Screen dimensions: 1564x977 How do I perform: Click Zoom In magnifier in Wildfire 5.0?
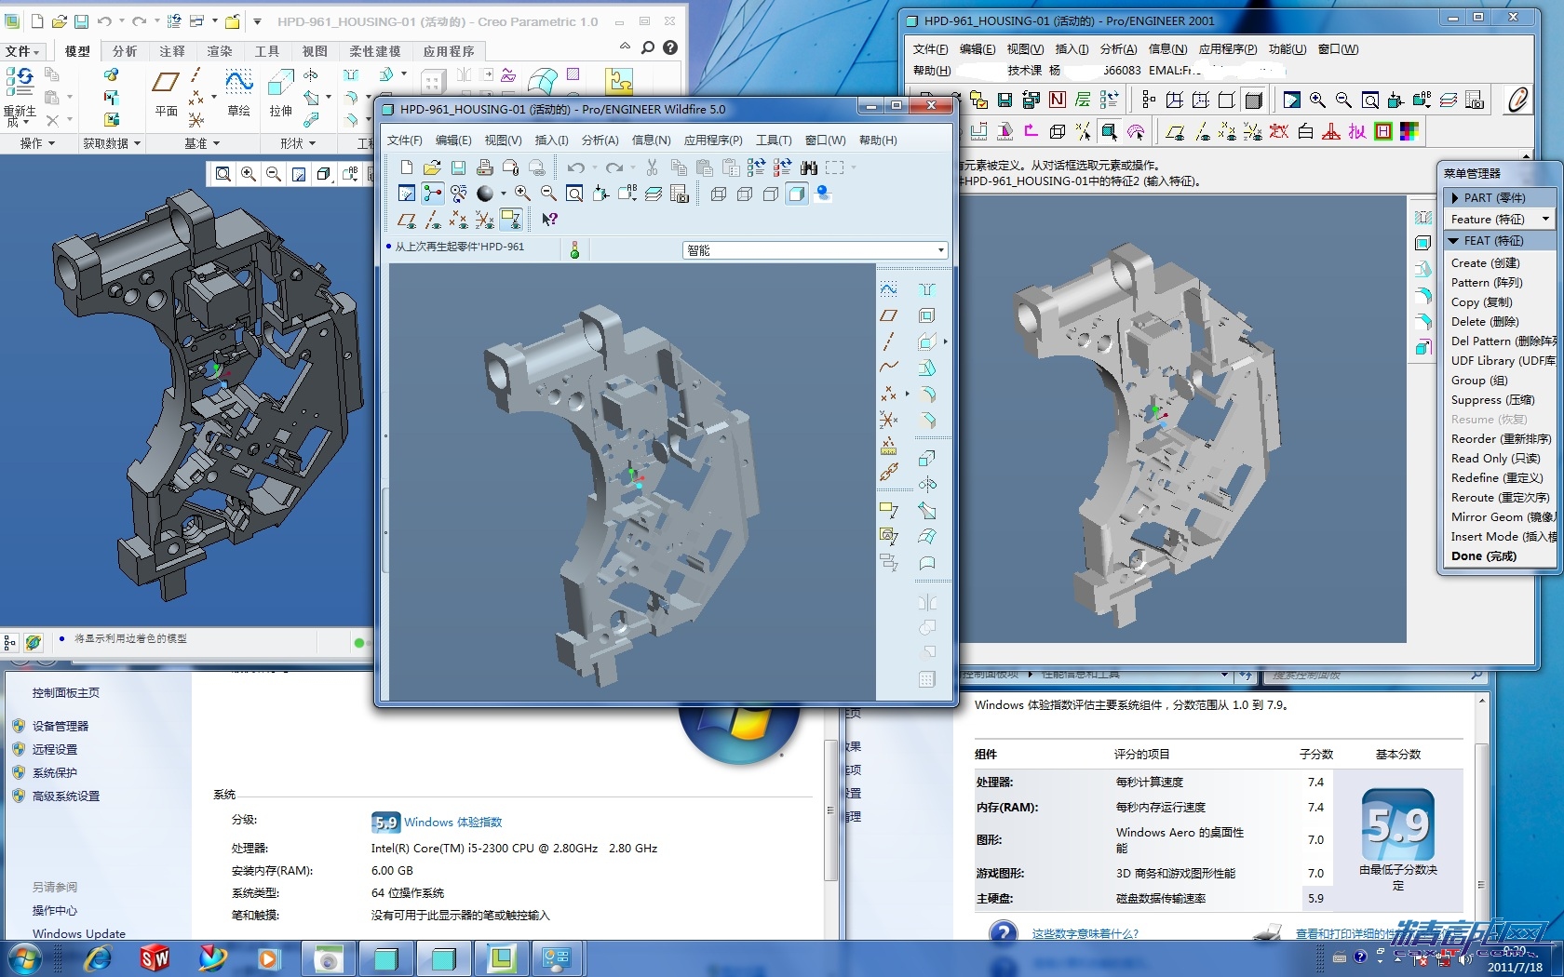[x=522, y=194]
